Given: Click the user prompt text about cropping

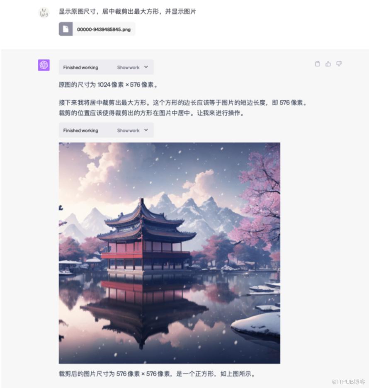Looking at the screenshot, I should pos(127,11).
